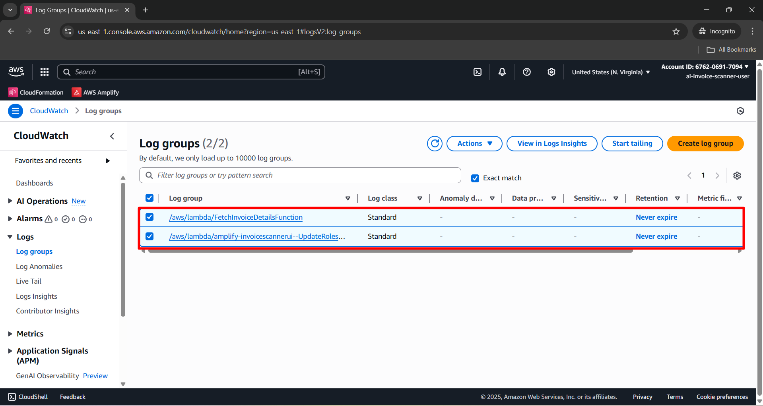This screenshot has width=763, height=406.
Task: Open the Actions dropdown
Action: [474, 143]
